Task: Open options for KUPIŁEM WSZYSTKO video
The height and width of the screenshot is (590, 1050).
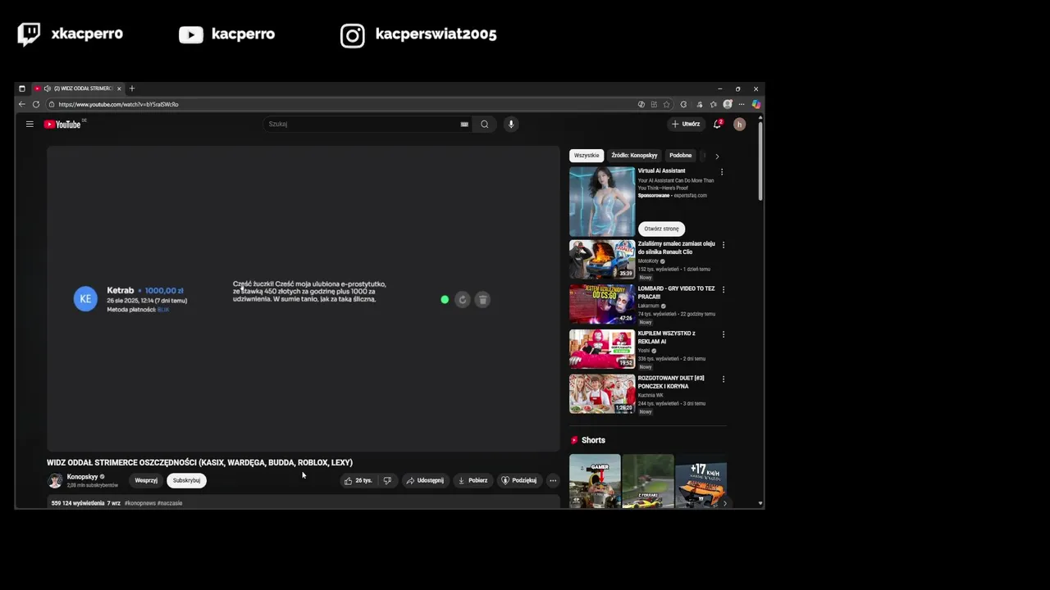Action: click(x=723, y=334)
